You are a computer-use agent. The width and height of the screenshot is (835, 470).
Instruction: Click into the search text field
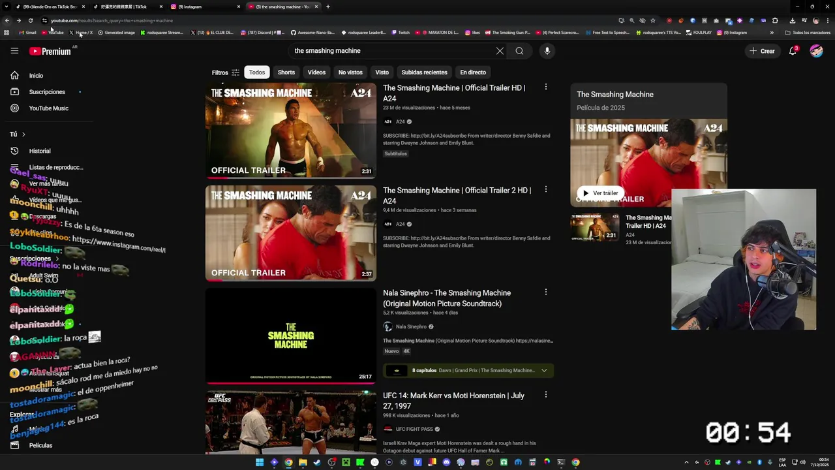391,51
